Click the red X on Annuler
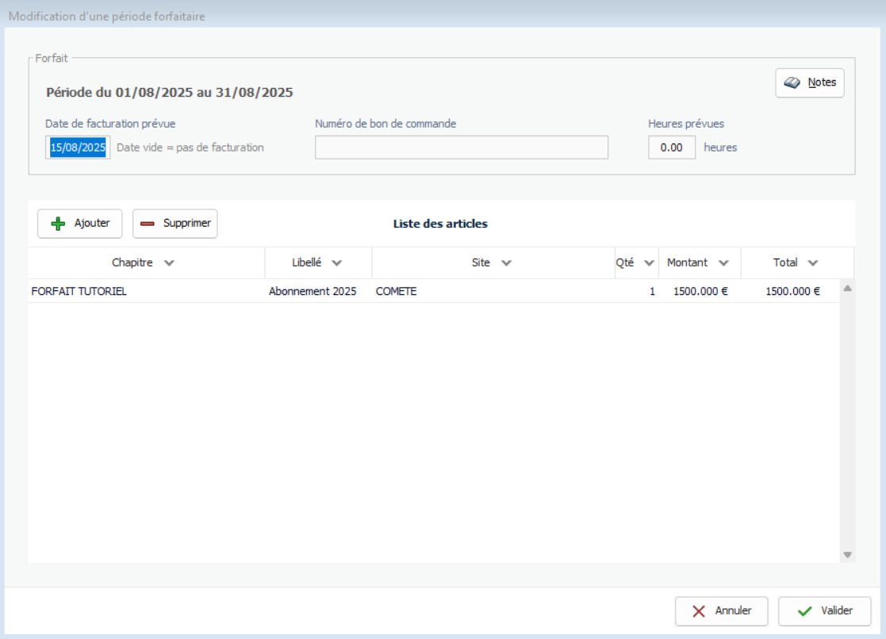This screenshot has height=639, width=886. (699, 611)
